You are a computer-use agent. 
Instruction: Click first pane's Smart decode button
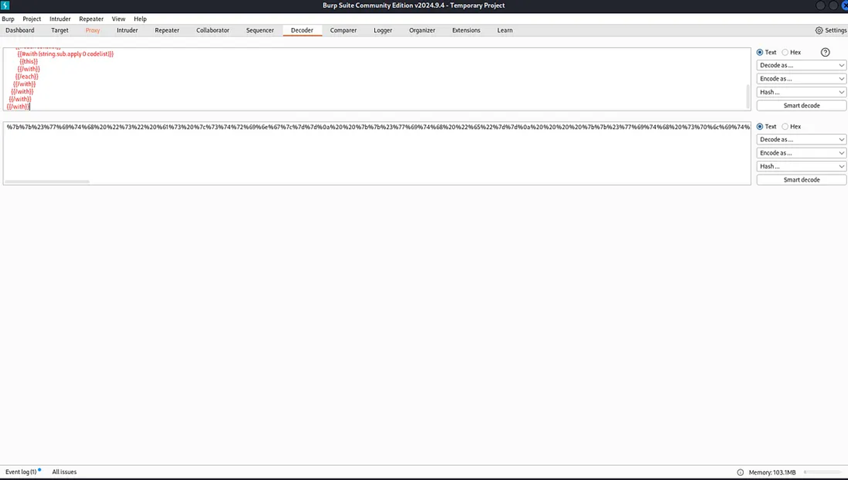[801, 106]
